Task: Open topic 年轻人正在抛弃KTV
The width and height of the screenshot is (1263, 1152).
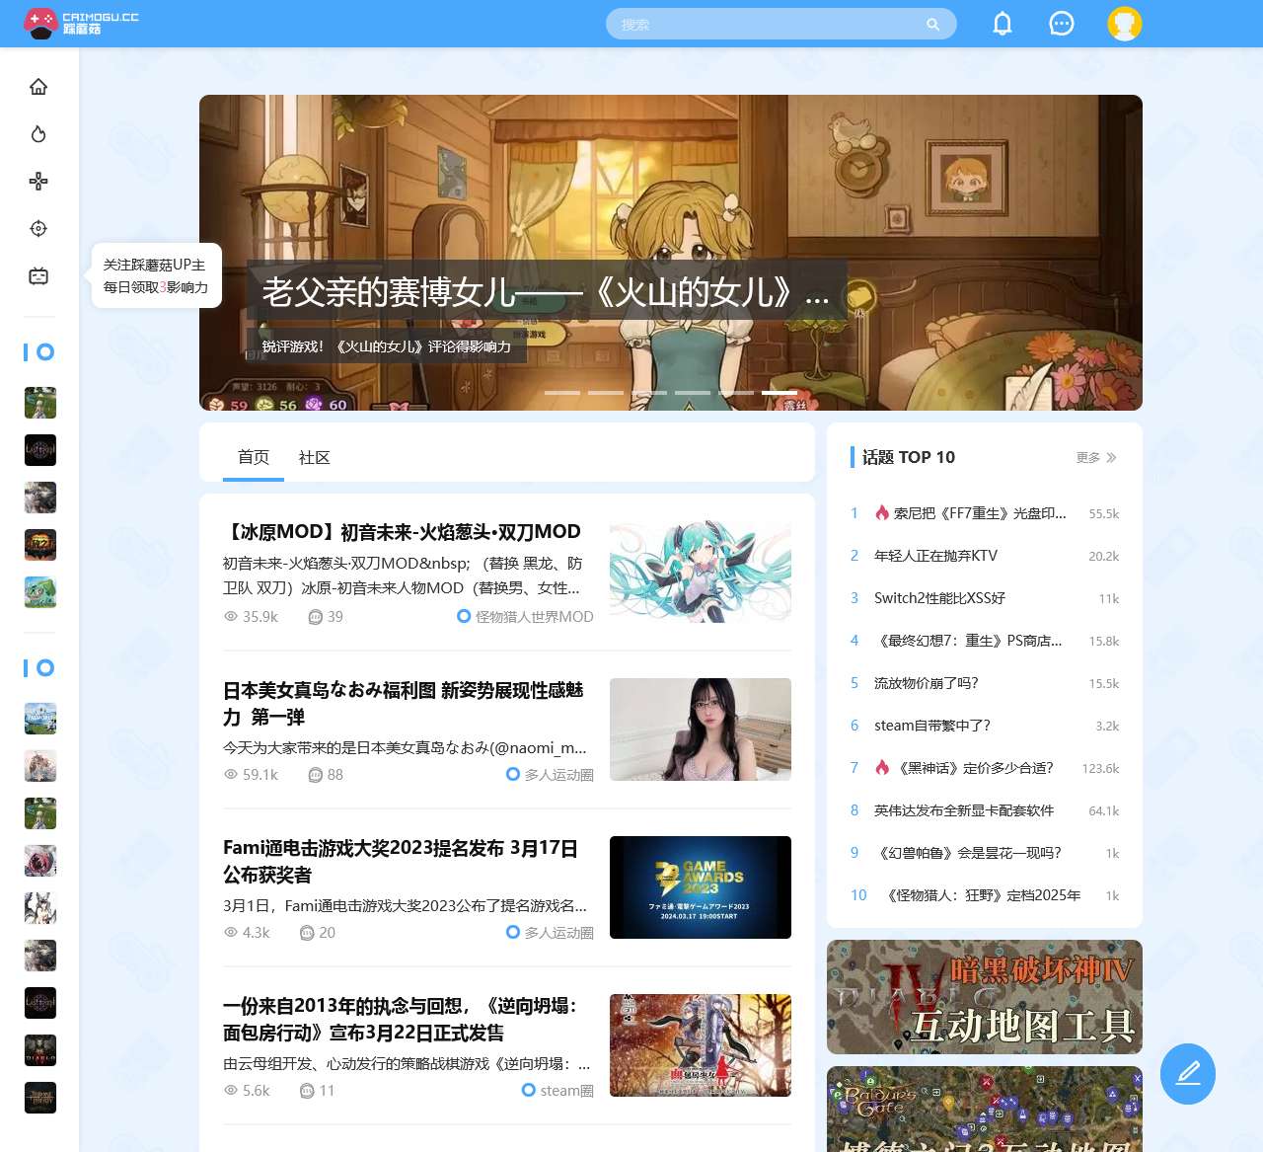Action: pyautogui.click(x=935, y=556)
